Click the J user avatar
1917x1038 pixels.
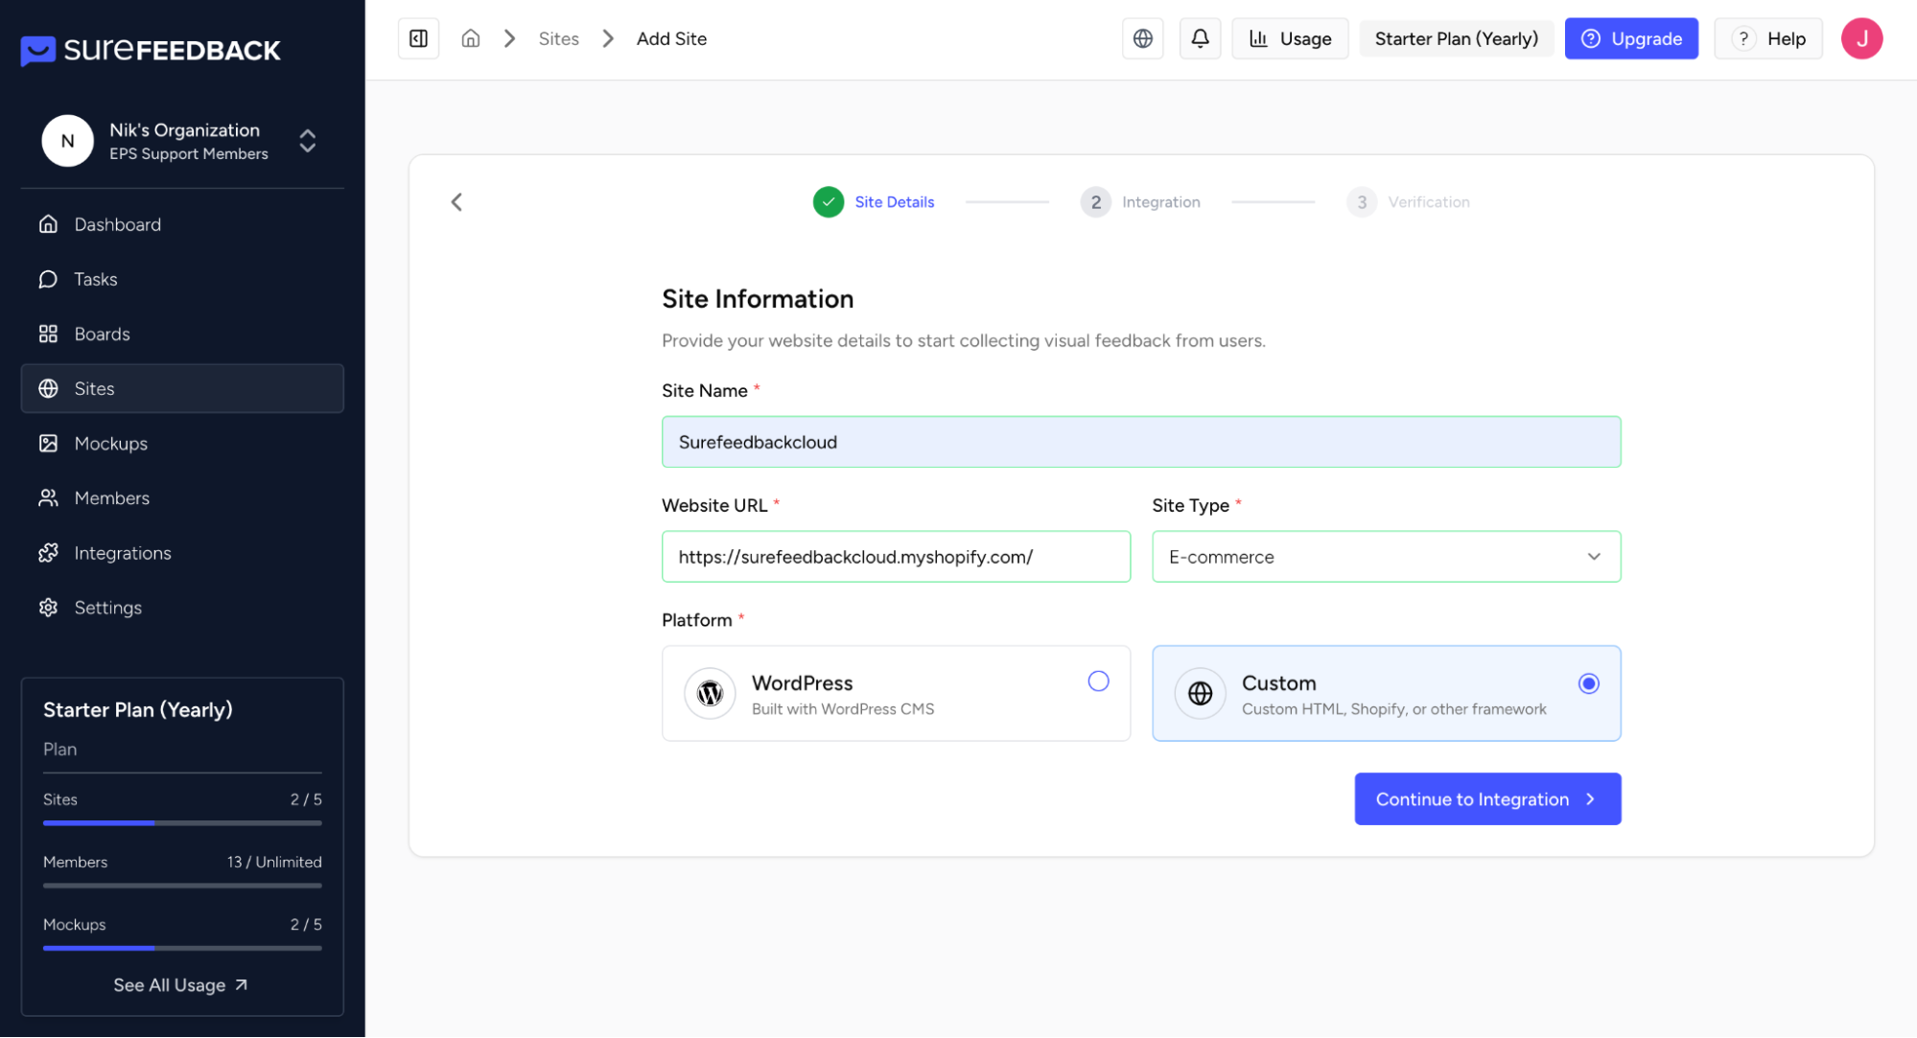pyautogui.click(x=1861, y=38)
